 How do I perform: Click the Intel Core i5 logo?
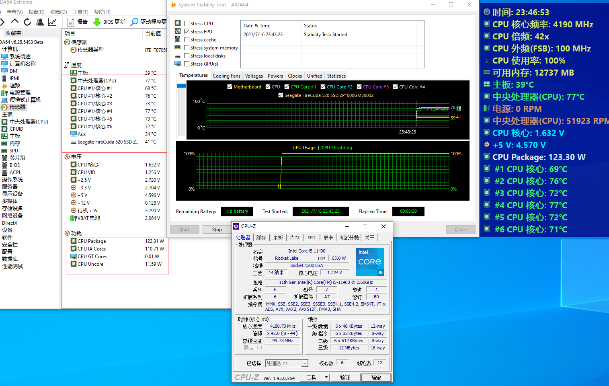pos(369,261)
